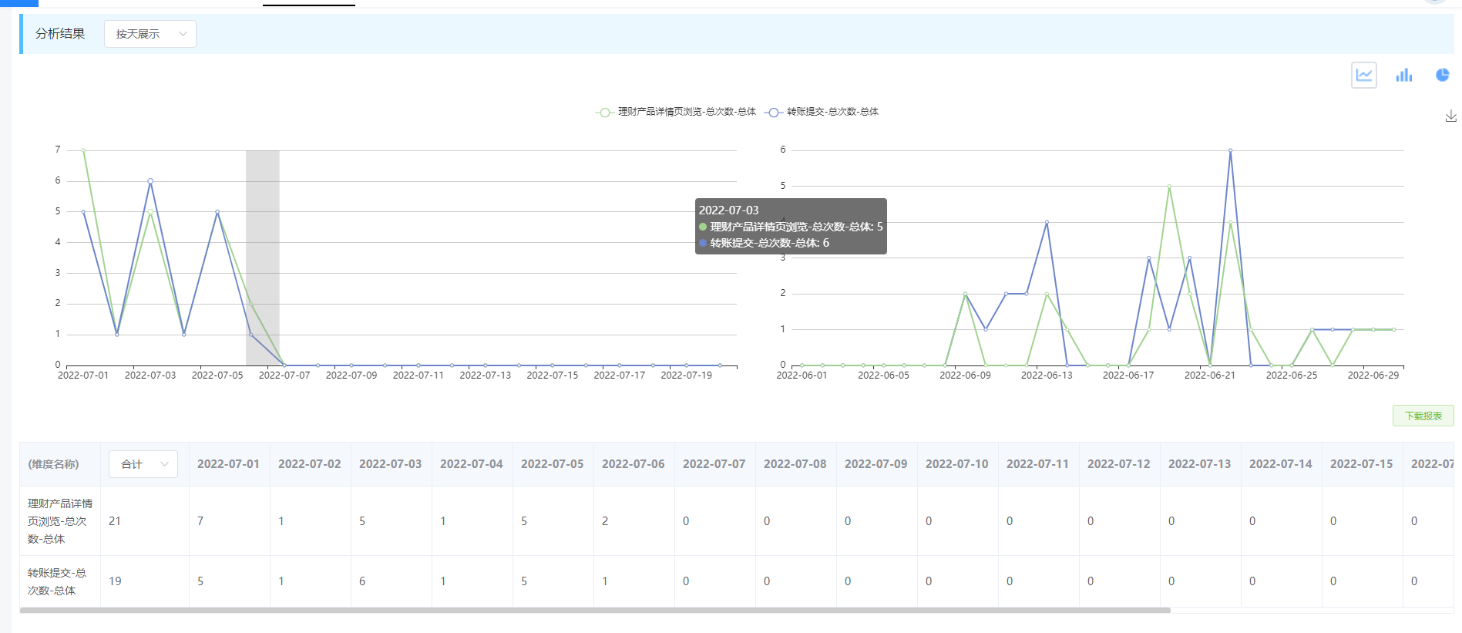Click the 分析结果 heading

click(x=60, y=34)
